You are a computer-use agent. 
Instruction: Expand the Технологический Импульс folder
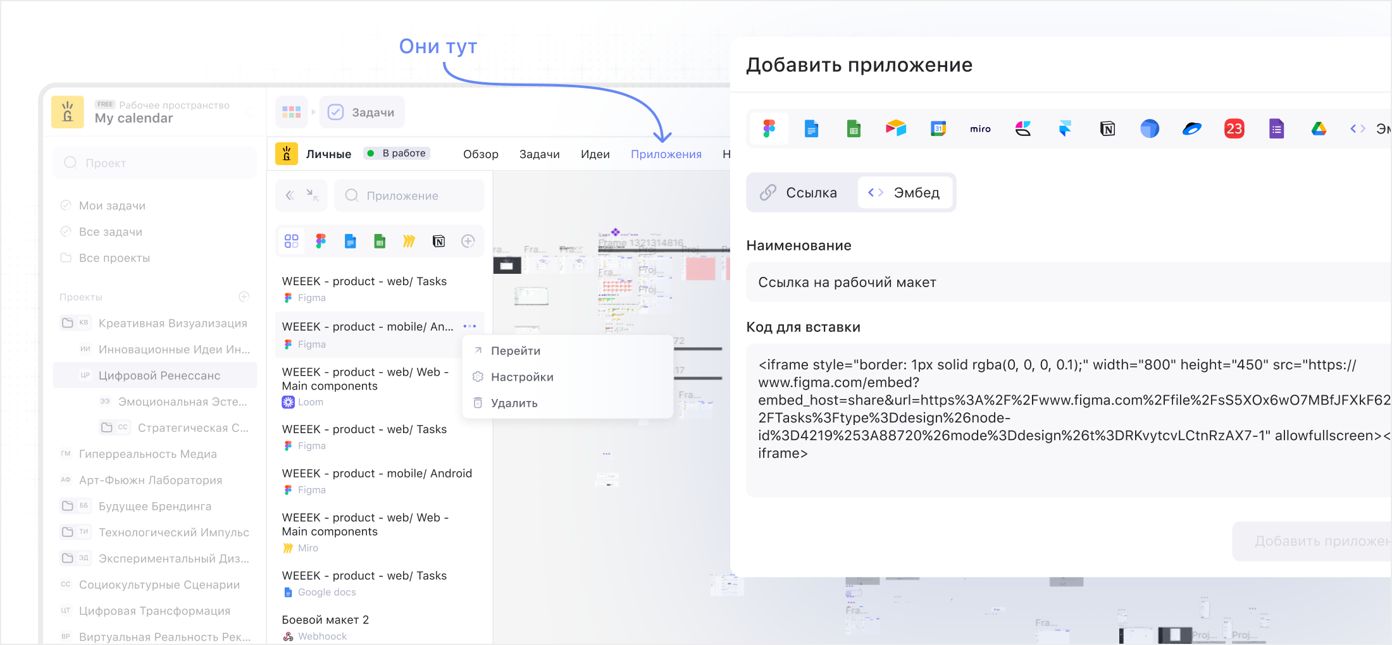pyautogui.click(x=68, y=532)
